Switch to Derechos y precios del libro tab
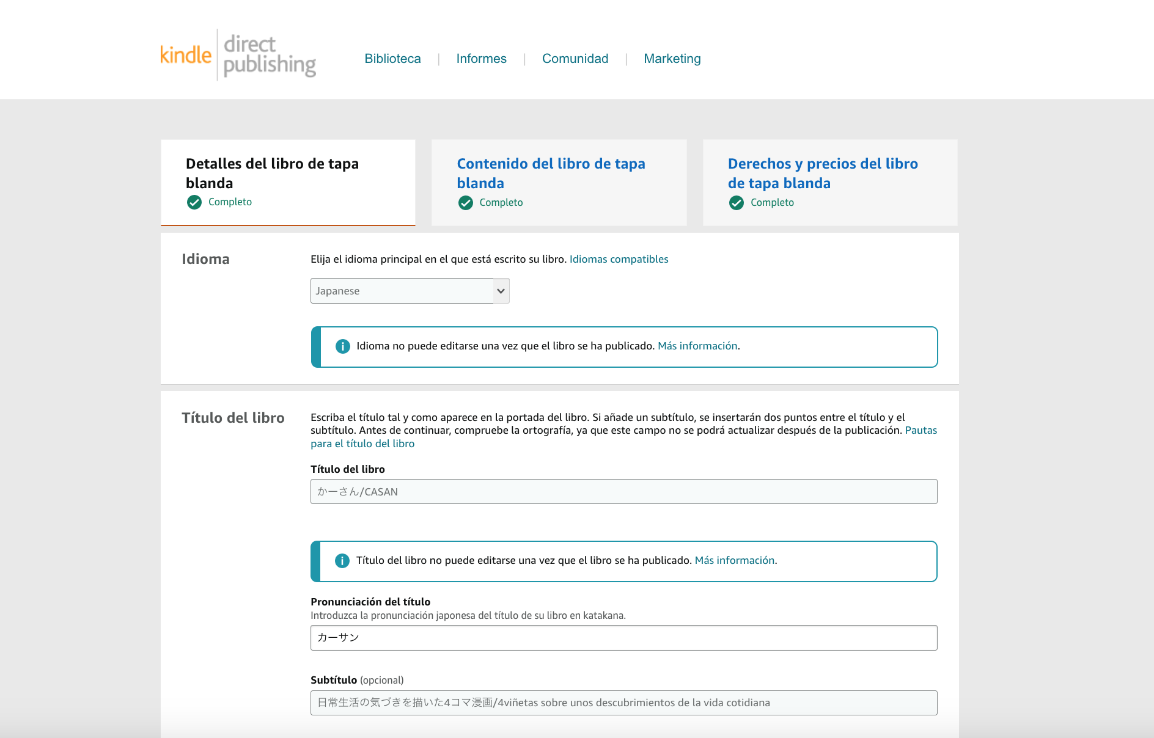This screenshot has width=1154, height=738. coord(830,183)
